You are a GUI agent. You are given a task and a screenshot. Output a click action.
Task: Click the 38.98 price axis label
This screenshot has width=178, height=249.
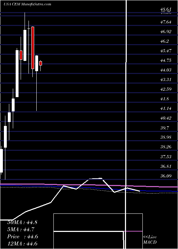(x=166, y=137)
